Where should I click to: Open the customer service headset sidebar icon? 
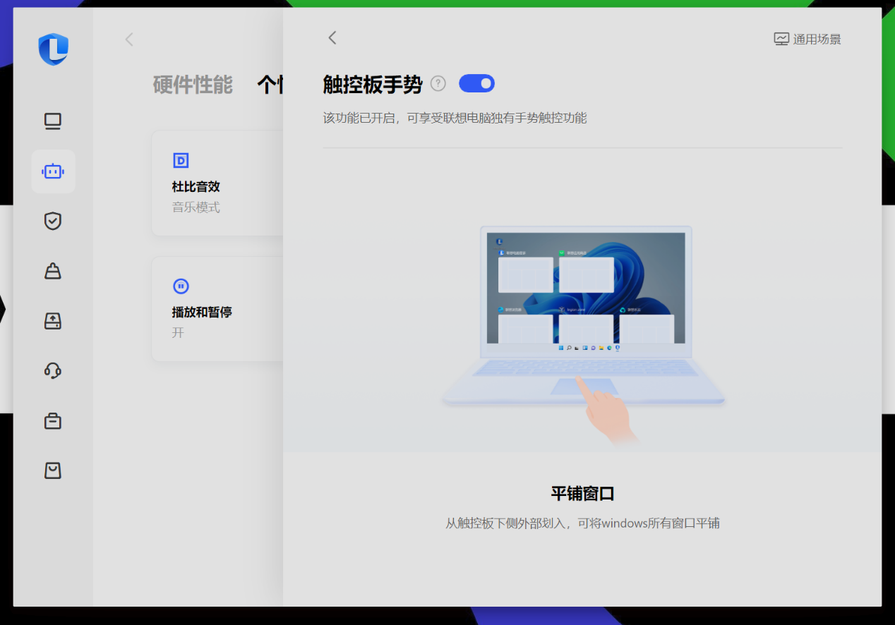point(53,370)
